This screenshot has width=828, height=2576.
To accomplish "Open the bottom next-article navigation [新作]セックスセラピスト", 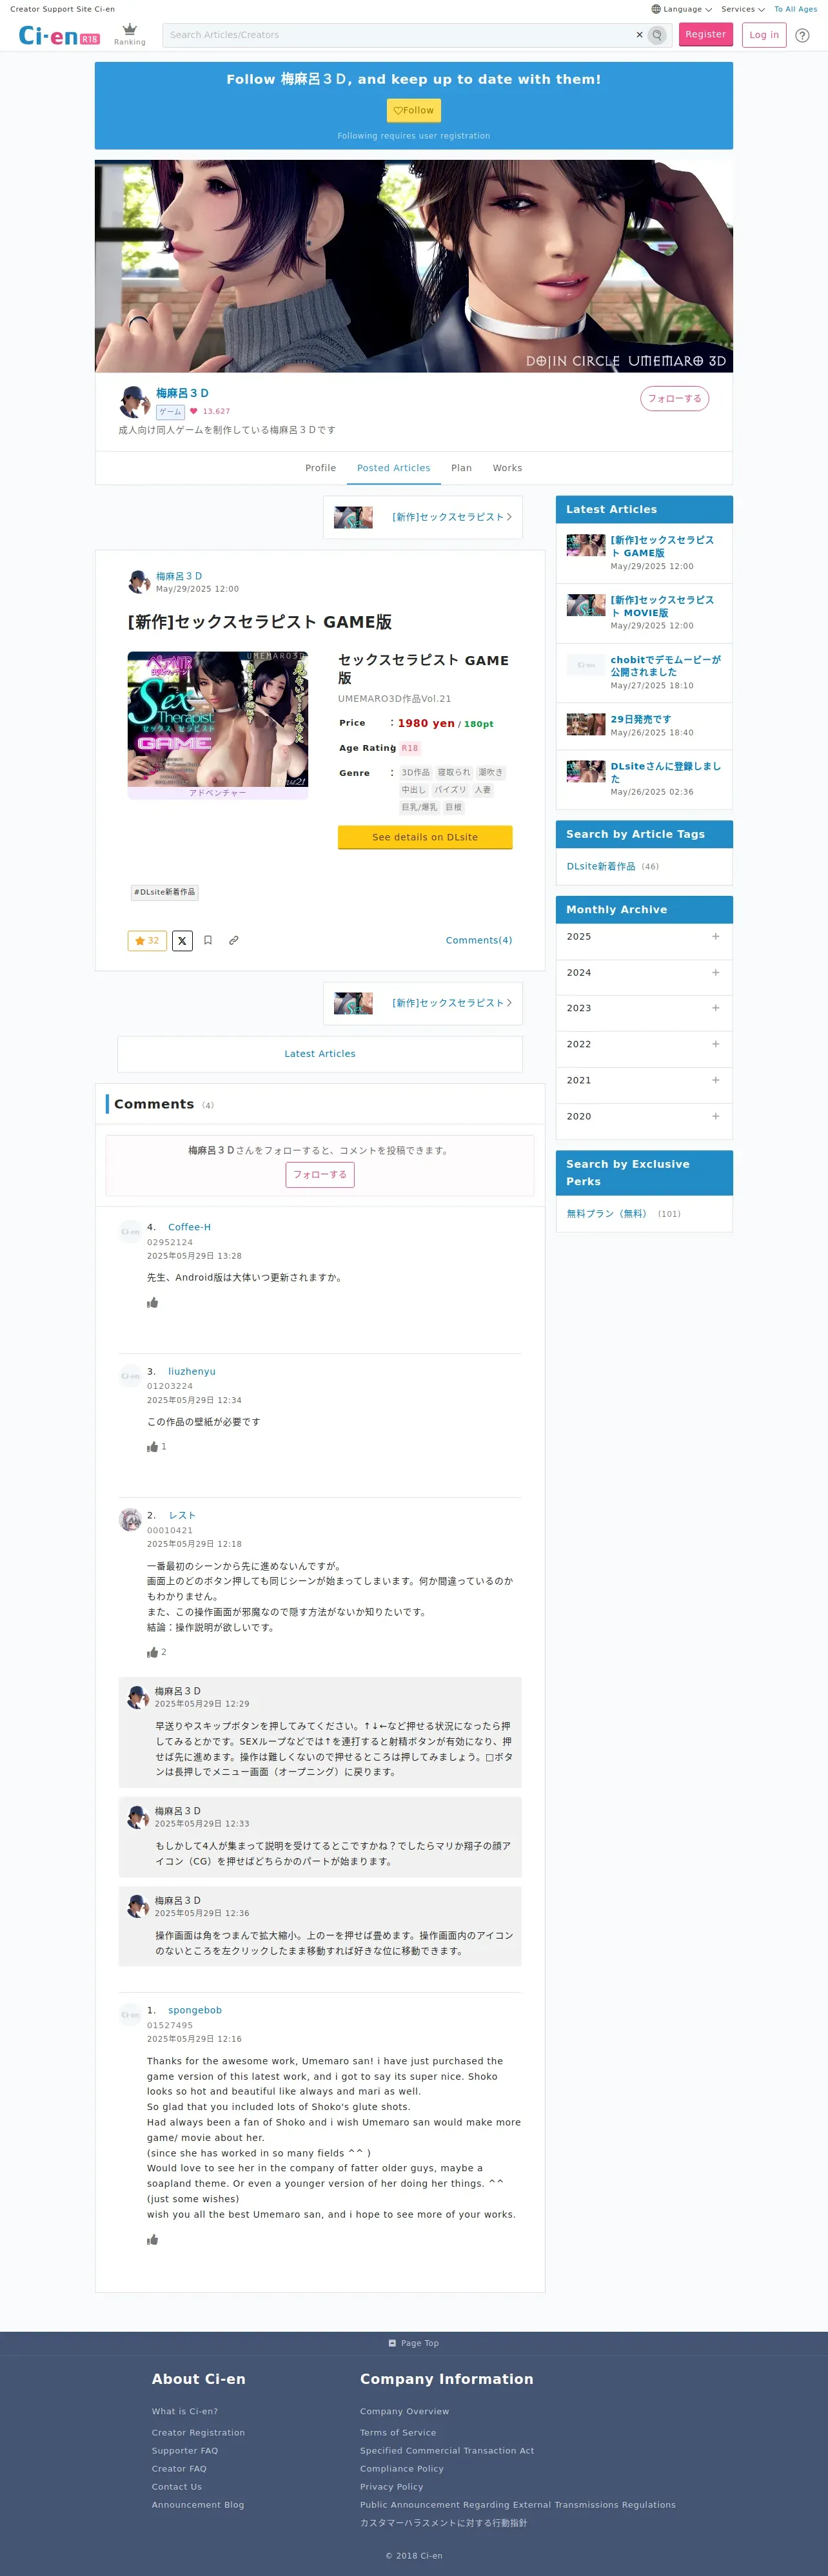I will pyautogui.click(x=423, y=1003).
